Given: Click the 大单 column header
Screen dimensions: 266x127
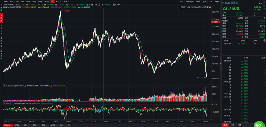Looking at the screenshot, I should pyautogui.click(x=255, y=41).
